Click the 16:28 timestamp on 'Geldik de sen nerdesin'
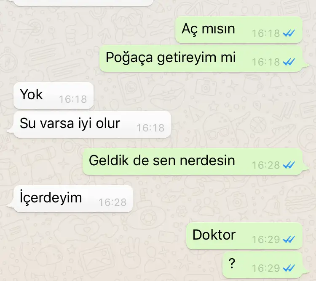 [266, 165]
